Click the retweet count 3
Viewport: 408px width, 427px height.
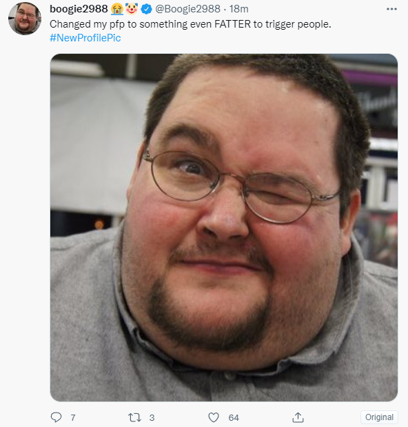(x=152, y=418)
